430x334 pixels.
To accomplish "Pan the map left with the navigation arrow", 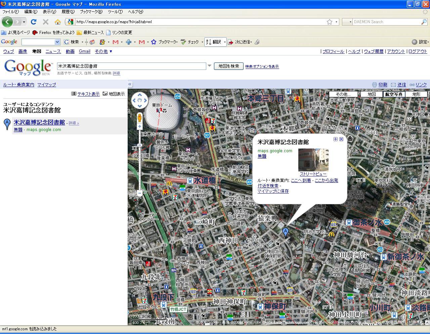I will click(x=134, y=100).
